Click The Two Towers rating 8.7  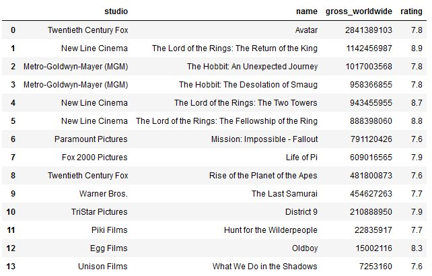tap(417, 103)
